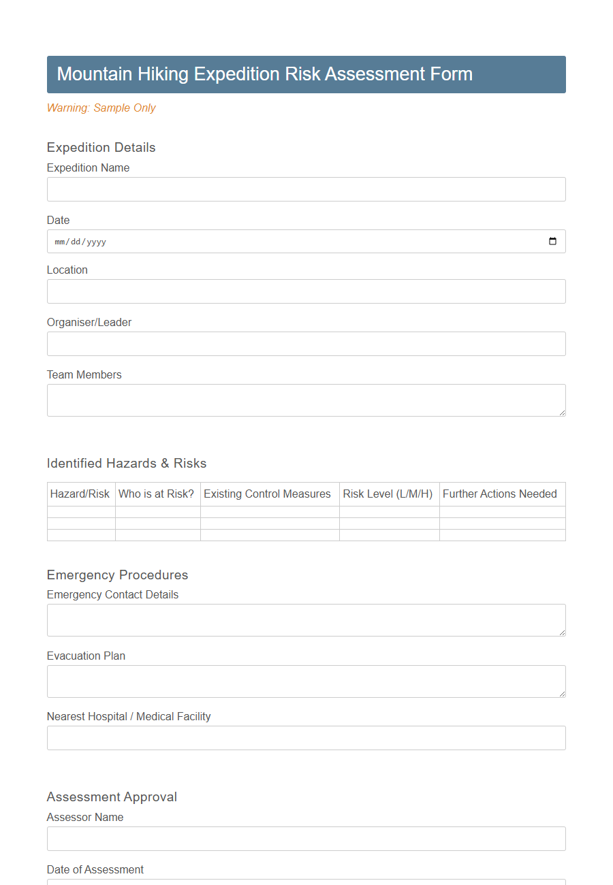Select the Evacuation Plan text area
The height and width of the screenshot is (885, 613).
coord(305,681)
